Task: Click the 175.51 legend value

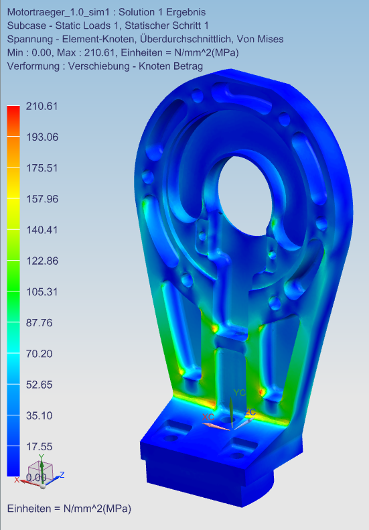Action: coord(42,168)
